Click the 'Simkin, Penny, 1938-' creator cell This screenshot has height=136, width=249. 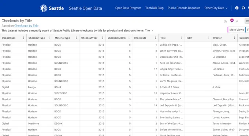pos(224,51)
